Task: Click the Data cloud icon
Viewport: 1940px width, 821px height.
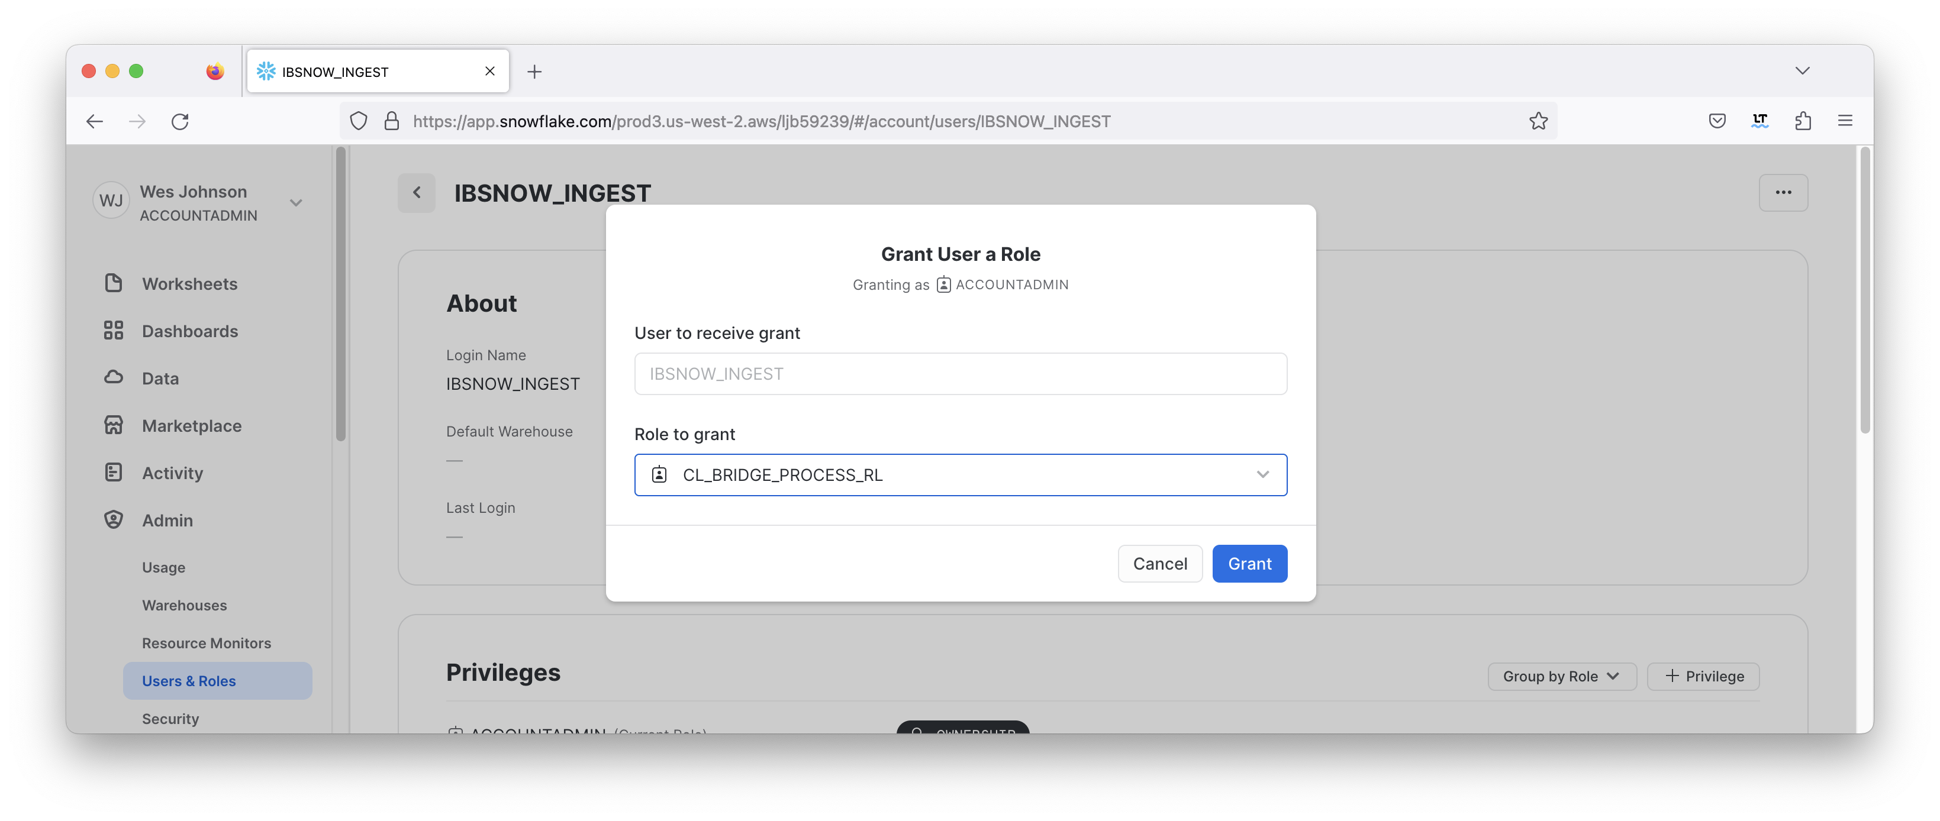Action: pyautogui.click(x=113, y=377)
